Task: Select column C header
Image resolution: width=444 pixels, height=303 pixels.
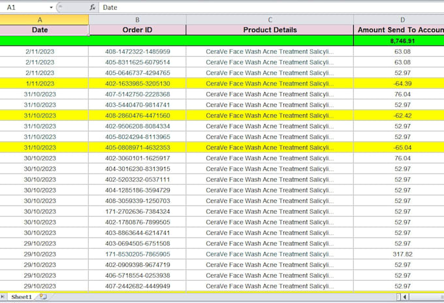Action: (270, 20)
